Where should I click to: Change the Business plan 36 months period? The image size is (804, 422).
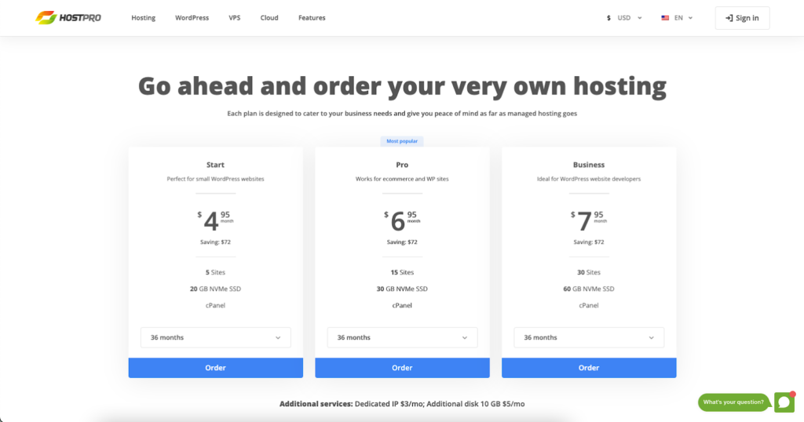[589, 337]
